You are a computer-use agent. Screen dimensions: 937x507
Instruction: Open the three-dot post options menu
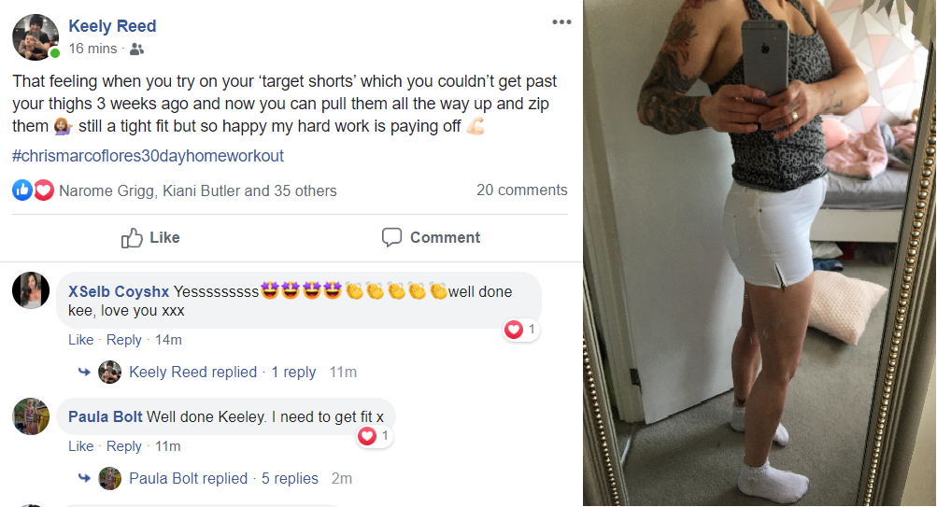[561, 22]
